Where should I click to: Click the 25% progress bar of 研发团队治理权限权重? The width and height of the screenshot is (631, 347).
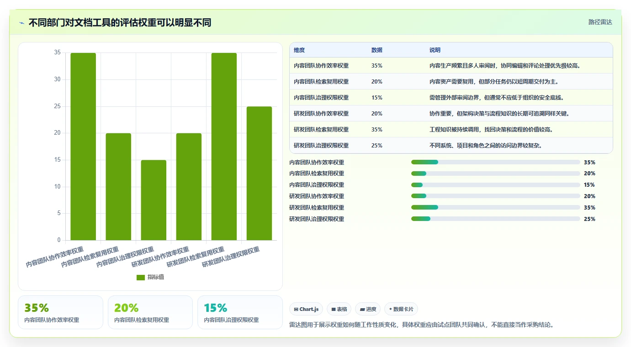coord(496,219)
